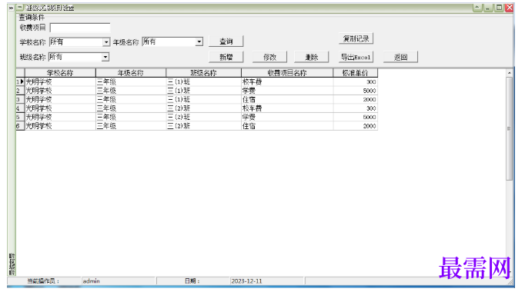Viewport: 525px width, 292px height.
Task: Select row 4 number header
Action: point(21,108)
